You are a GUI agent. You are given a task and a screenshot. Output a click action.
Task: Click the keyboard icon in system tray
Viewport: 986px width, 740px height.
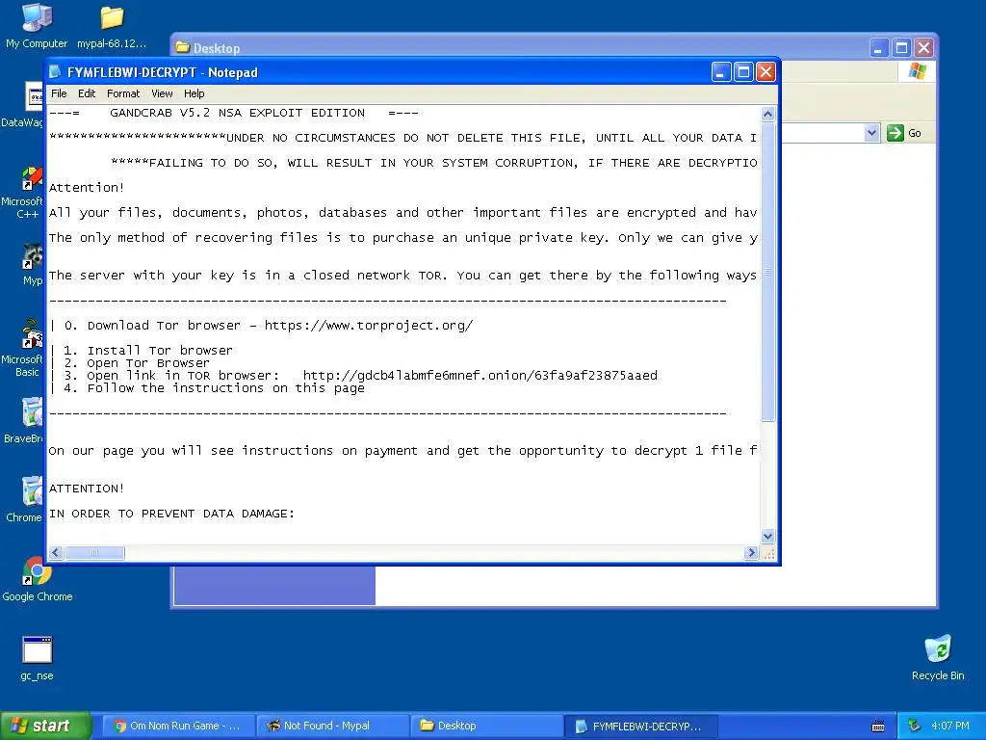pos(878,727)
